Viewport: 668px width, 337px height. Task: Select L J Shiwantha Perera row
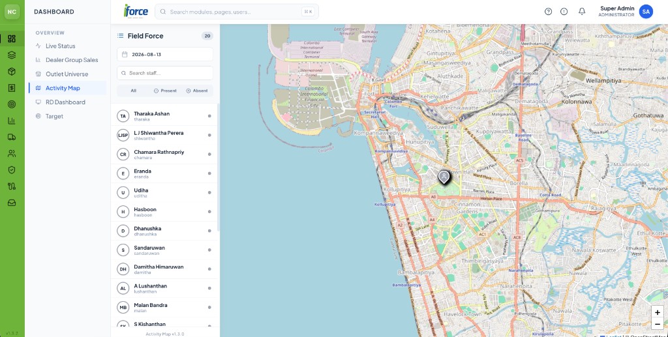[x=164, y=135]
